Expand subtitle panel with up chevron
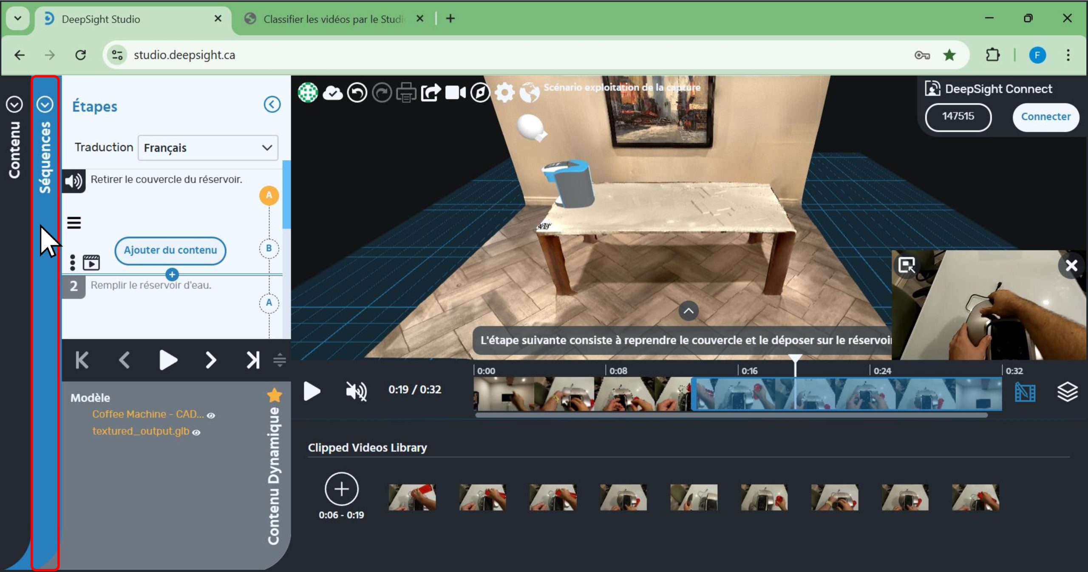Screen dimensions: 1088x572 tap(688, 311)
